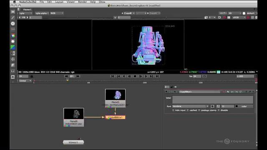Open the Transform nodes arrows icon
Screen dimensions: 267x150
13,59
